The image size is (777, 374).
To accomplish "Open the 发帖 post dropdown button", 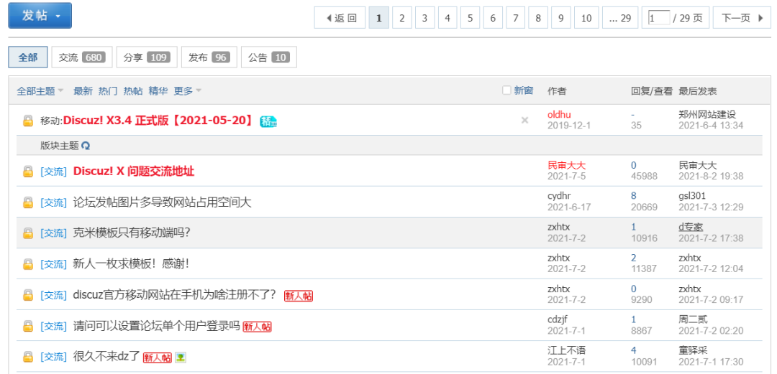I will pos(40,16).
